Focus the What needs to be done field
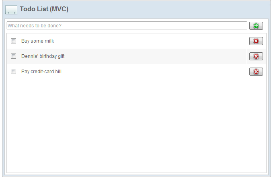The width and height of the screenshot is (273, 177). pos(127,26)
